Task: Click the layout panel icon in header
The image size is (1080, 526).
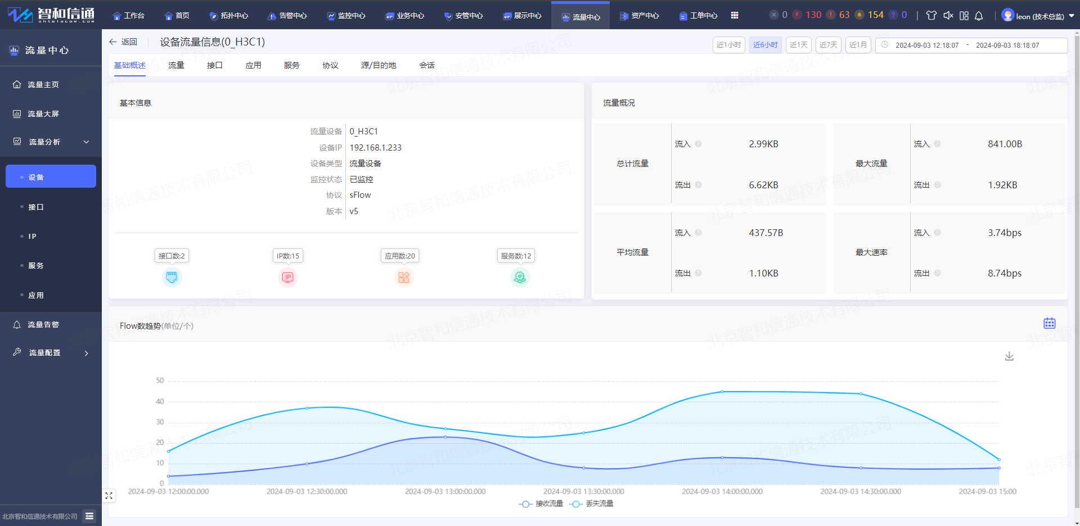Action: 964,16
